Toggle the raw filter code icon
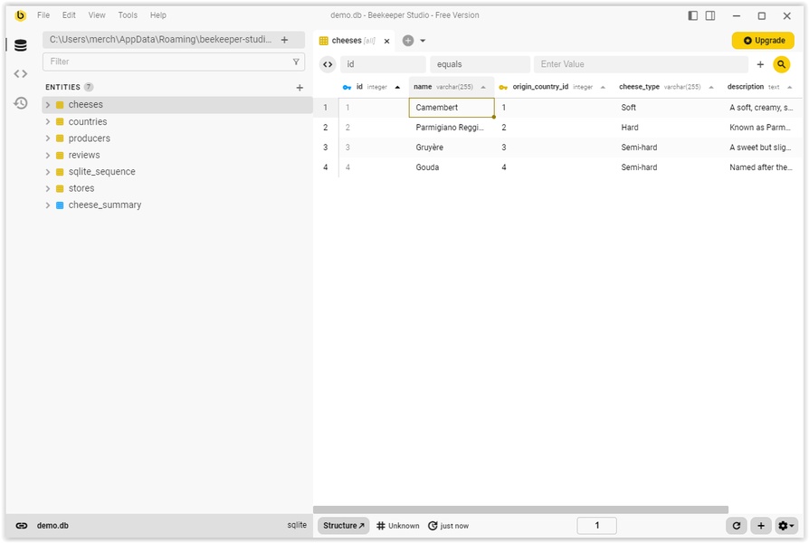 [328, 64]
